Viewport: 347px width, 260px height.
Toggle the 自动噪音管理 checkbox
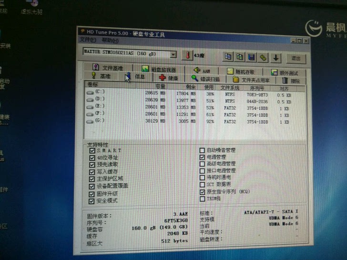[202, 150]
